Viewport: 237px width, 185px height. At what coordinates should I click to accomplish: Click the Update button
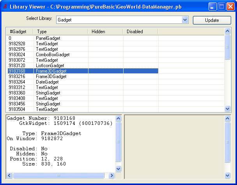(x=212, y=20)
